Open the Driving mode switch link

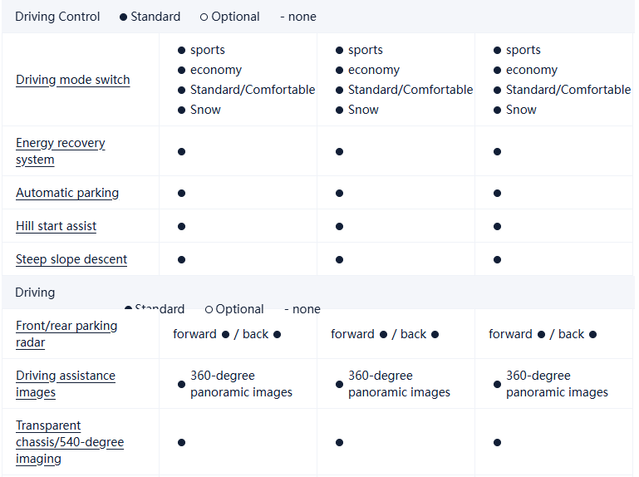pyautogui.click(x=73, y=80)
